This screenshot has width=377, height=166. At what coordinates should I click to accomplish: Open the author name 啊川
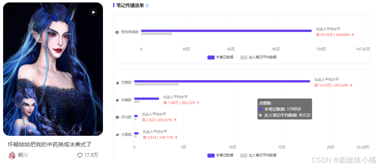coord(23,155)
